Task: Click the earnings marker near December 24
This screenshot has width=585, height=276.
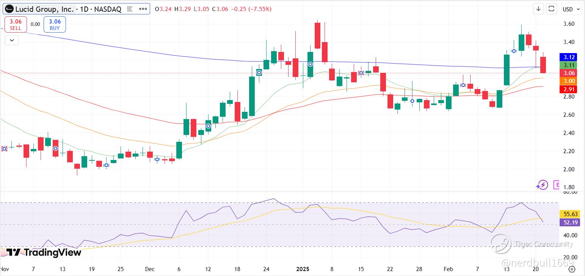Action: [x=259, y=72]
